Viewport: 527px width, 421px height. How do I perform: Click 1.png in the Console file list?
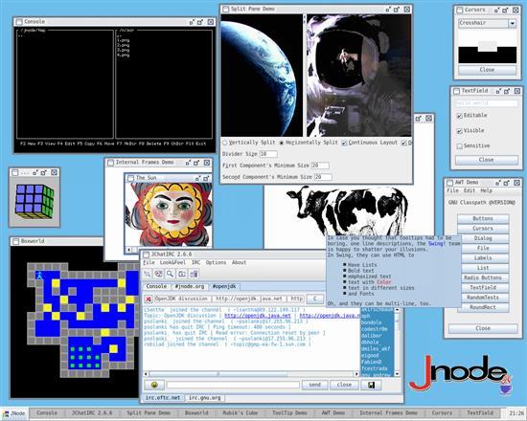(123, 40)
